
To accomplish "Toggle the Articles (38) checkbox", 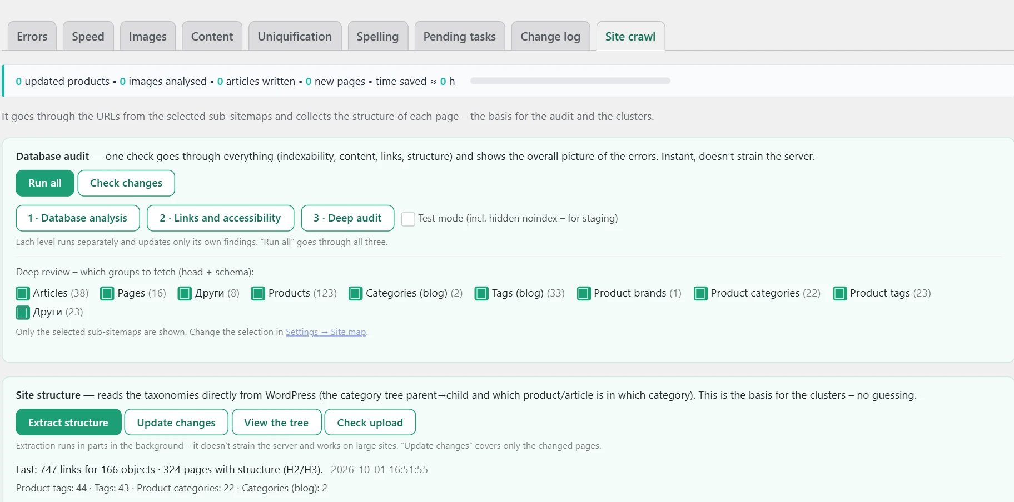I will (x=23, y=293).
